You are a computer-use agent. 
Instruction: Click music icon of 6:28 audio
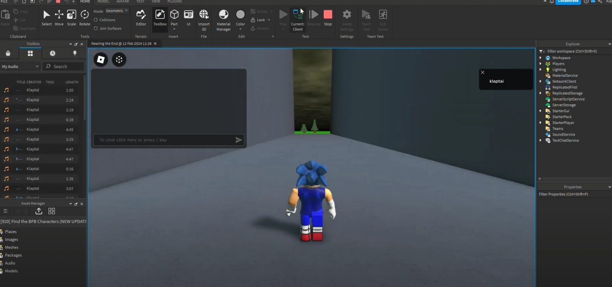6,120
